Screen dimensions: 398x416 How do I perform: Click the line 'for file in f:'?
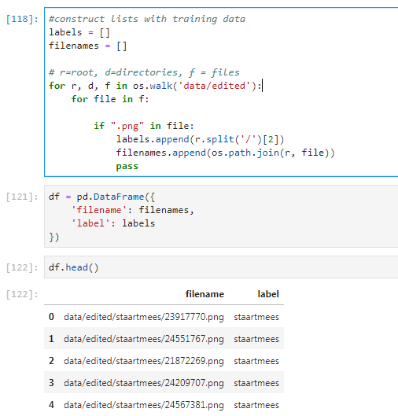point(110,99)
